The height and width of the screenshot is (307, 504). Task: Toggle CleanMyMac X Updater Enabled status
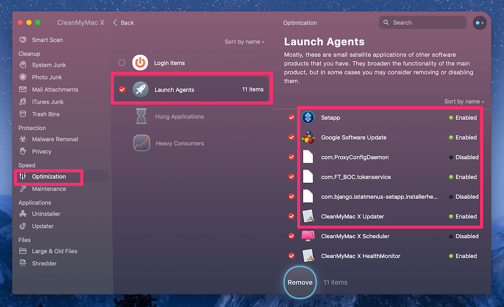(x=463, y=216)
